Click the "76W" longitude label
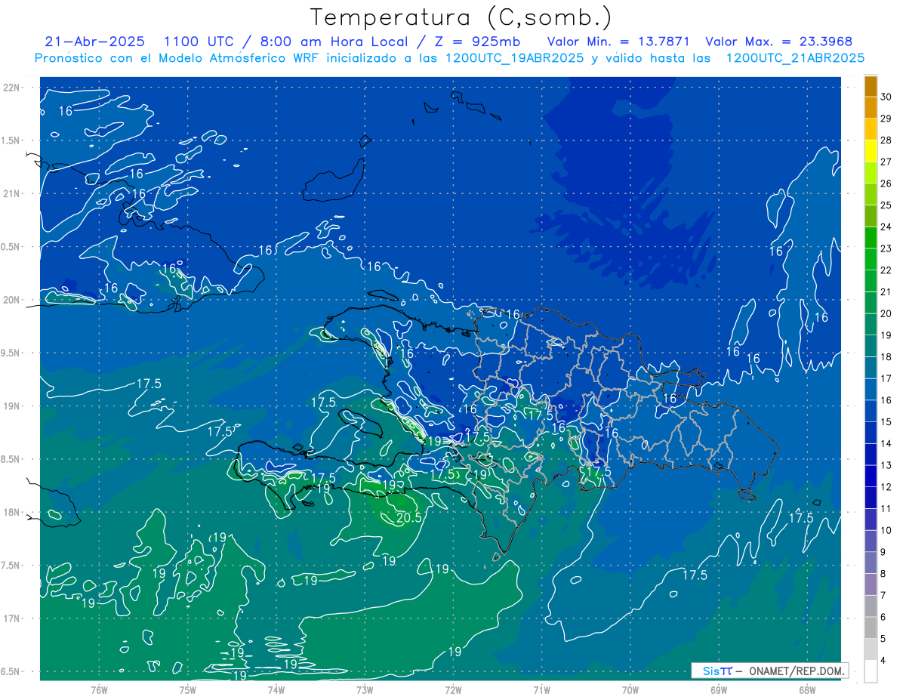 (99, 689)
